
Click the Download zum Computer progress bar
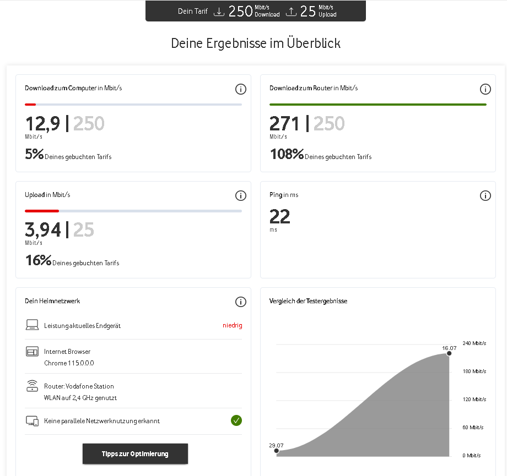click(x=133, y=105)
